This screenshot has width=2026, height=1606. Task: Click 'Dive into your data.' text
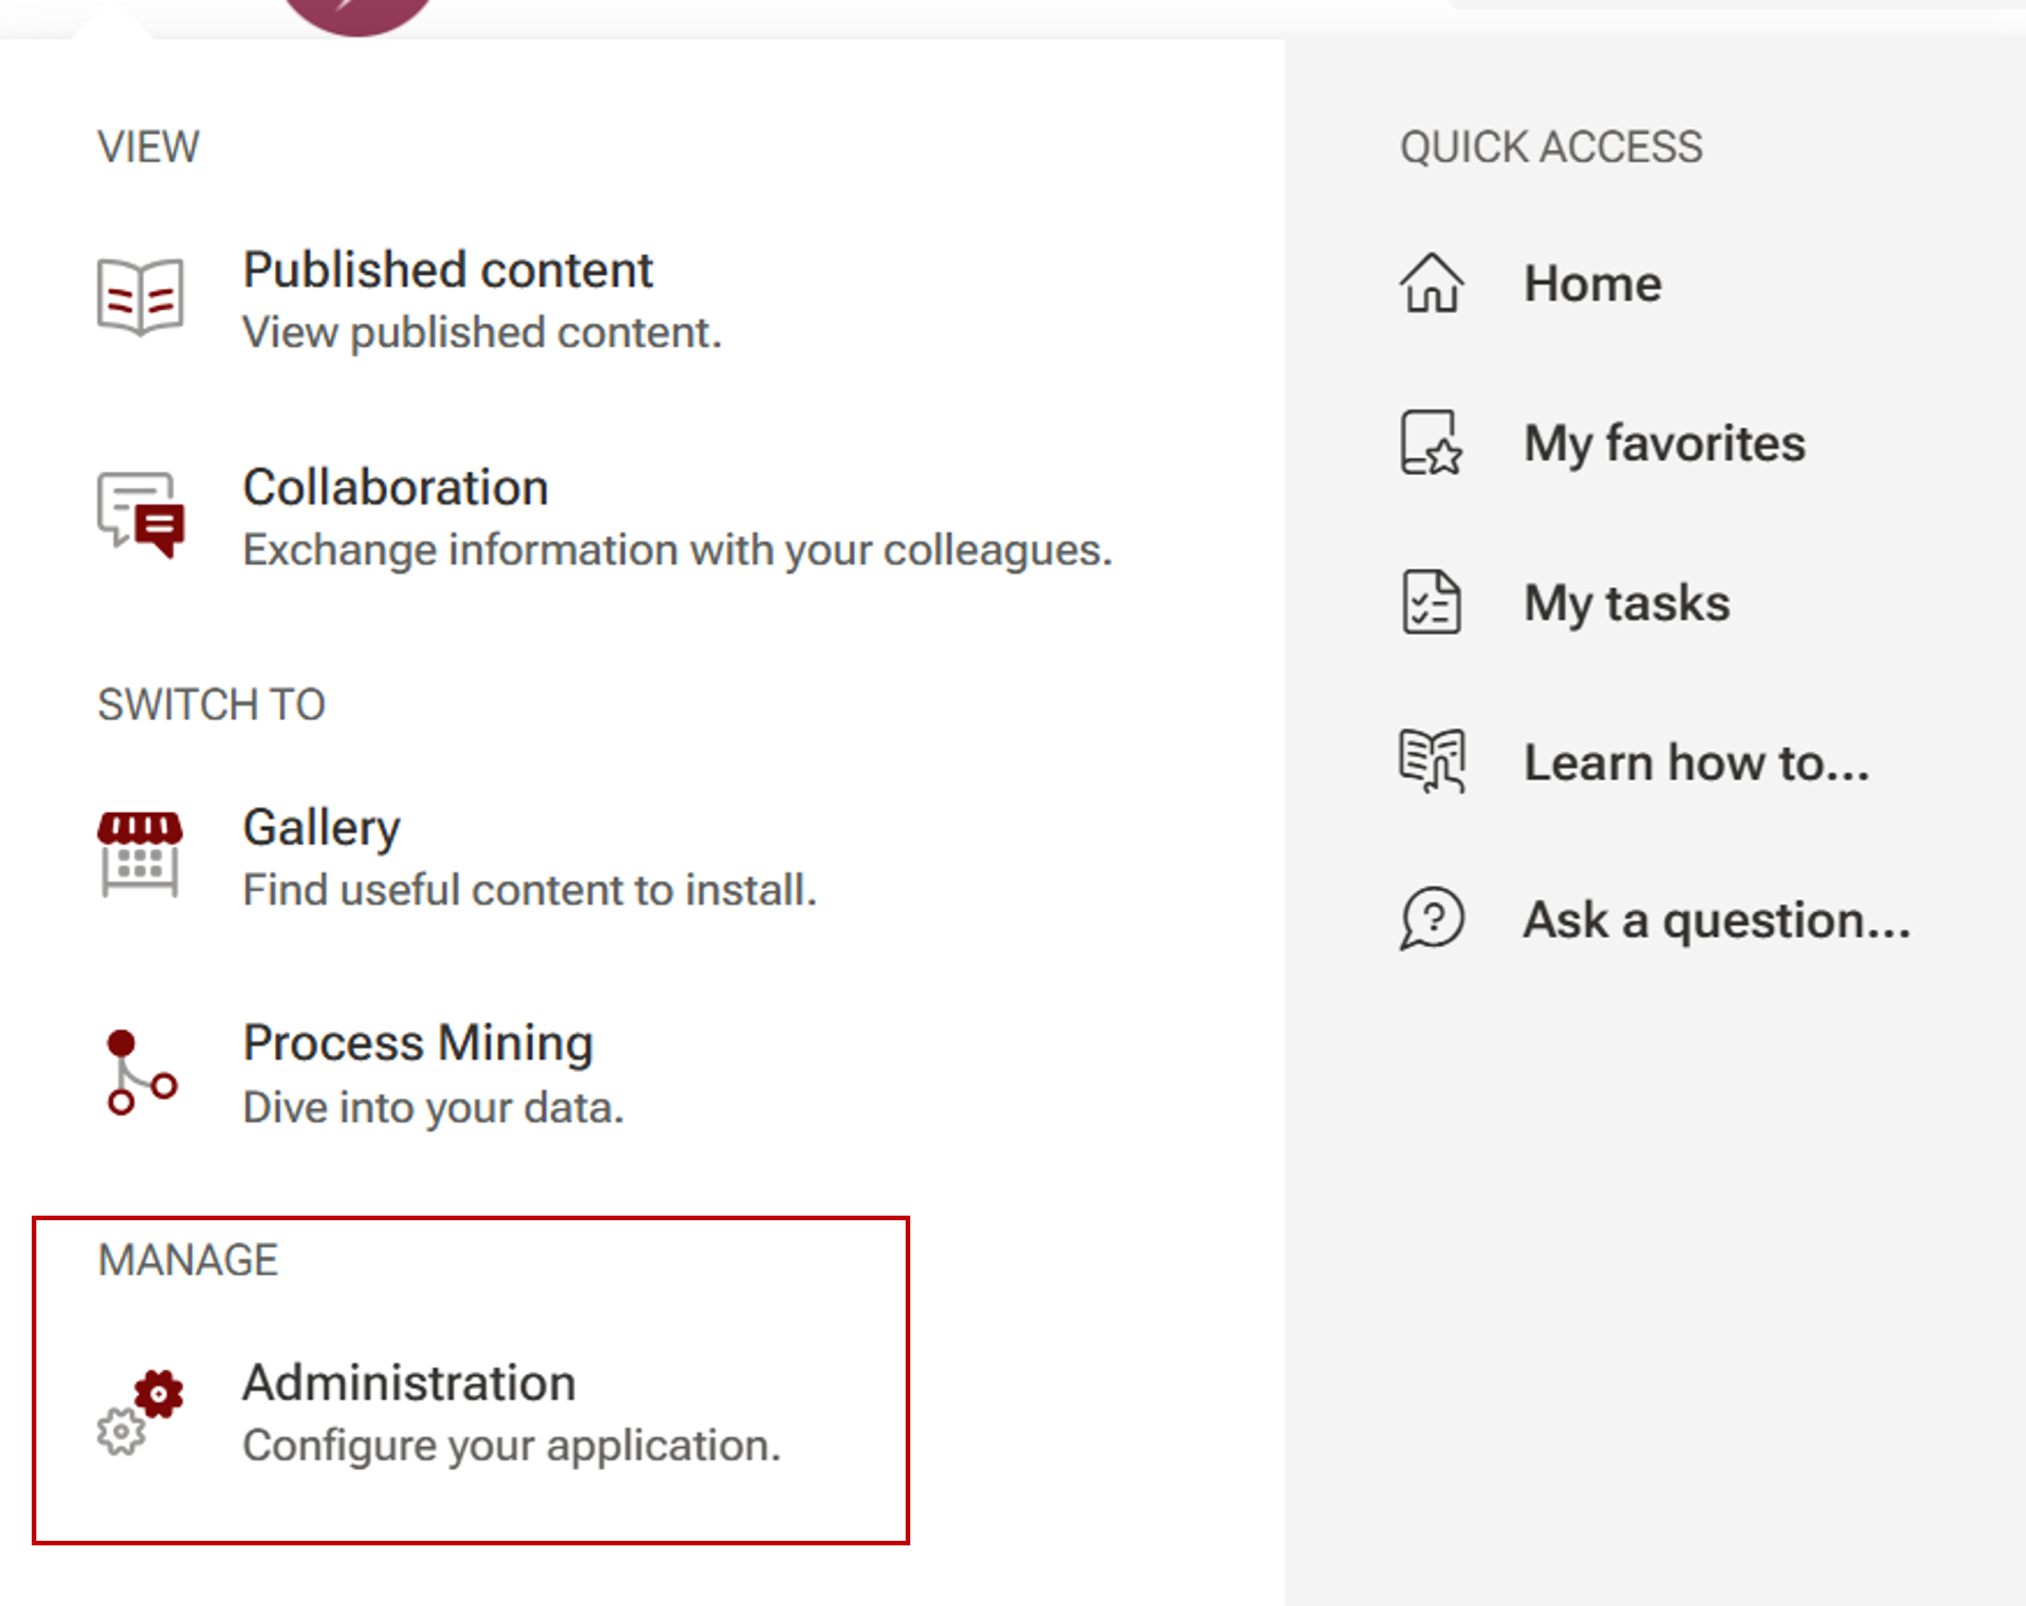point(433,1108)
